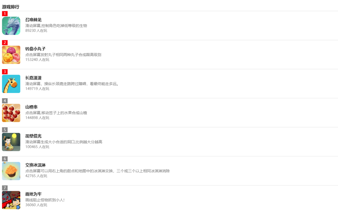Click the 凿壁借光 boy with moon icon
Image resolution: width=338 pixels, height=214 pixels.
pos(11,142)
